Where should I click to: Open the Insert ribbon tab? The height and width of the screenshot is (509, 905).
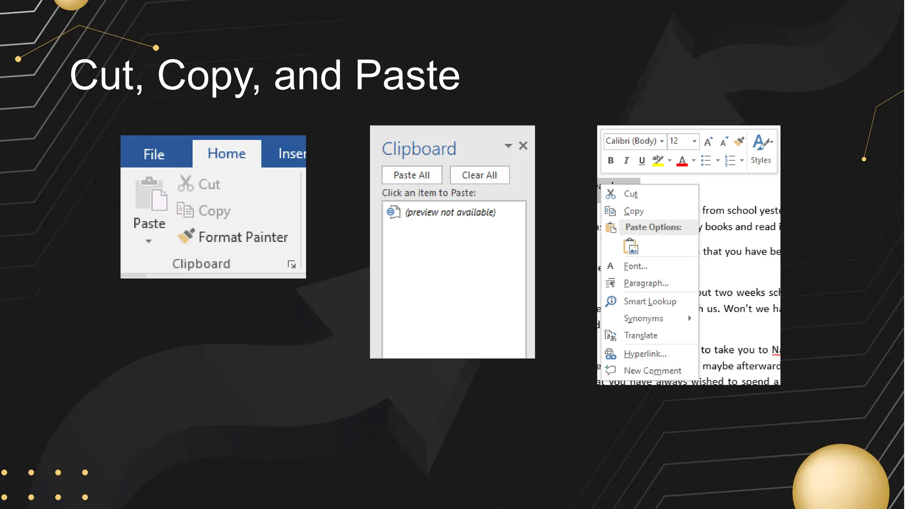pyautogui.click(x=292, y=153)
